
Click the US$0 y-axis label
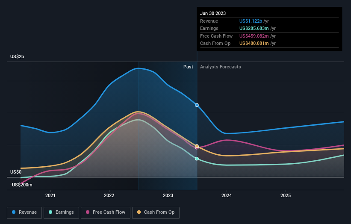point(16,172)
